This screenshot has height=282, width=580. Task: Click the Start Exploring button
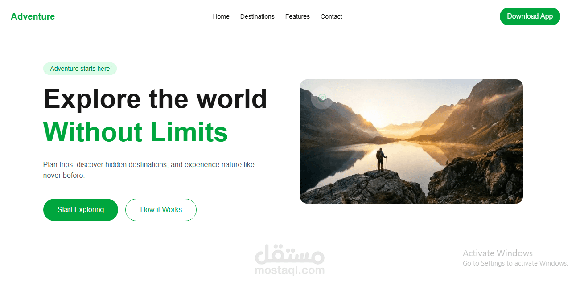[81, 210]
